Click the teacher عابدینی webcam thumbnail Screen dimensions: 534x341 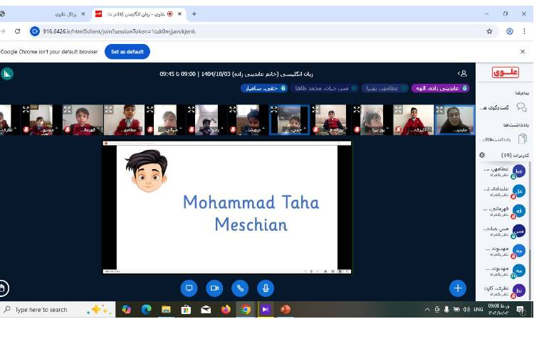[x=455, y=120]
